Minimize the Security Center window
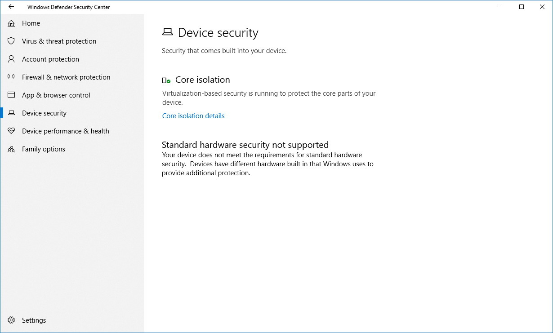553x333 pixels. point(501,7)
